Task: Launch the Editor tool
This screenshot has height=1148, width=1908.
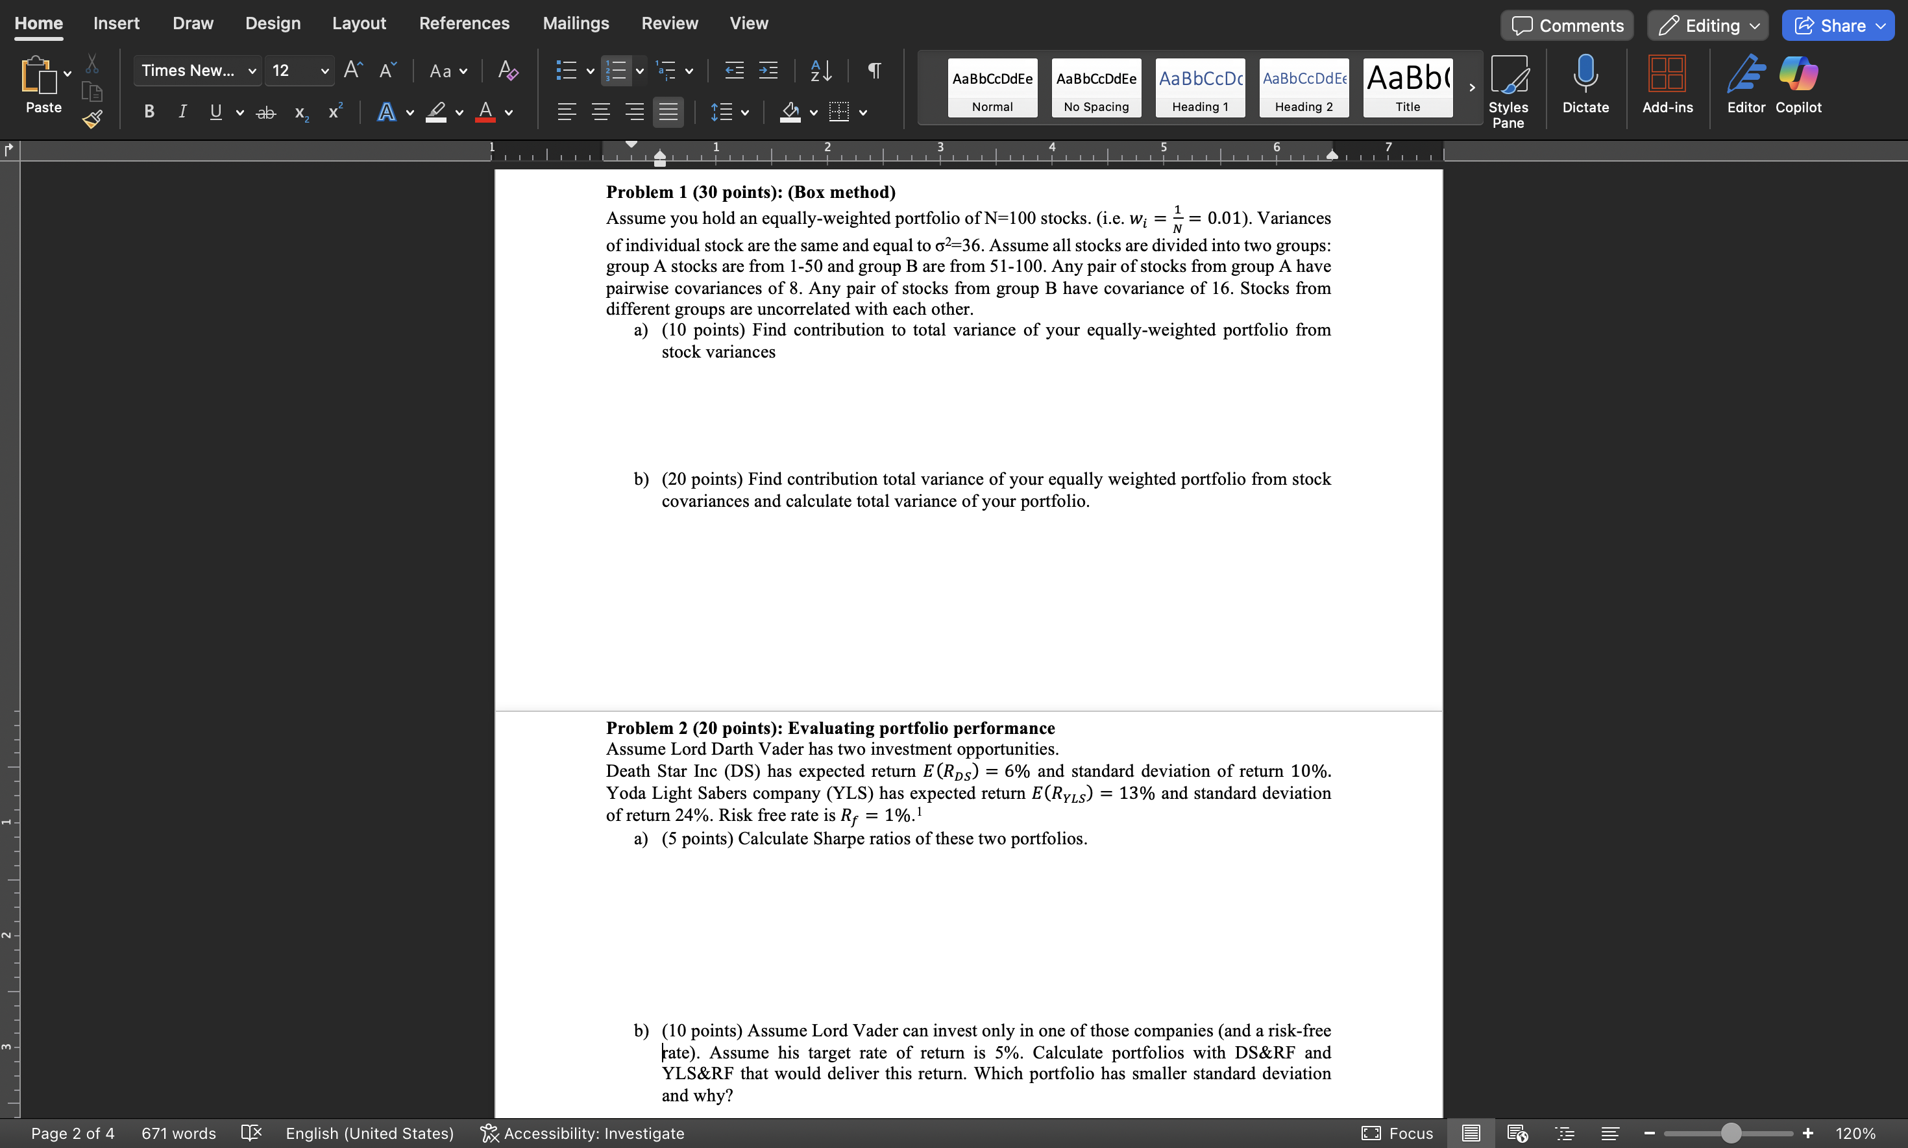Action: [x=1746, y=84]
